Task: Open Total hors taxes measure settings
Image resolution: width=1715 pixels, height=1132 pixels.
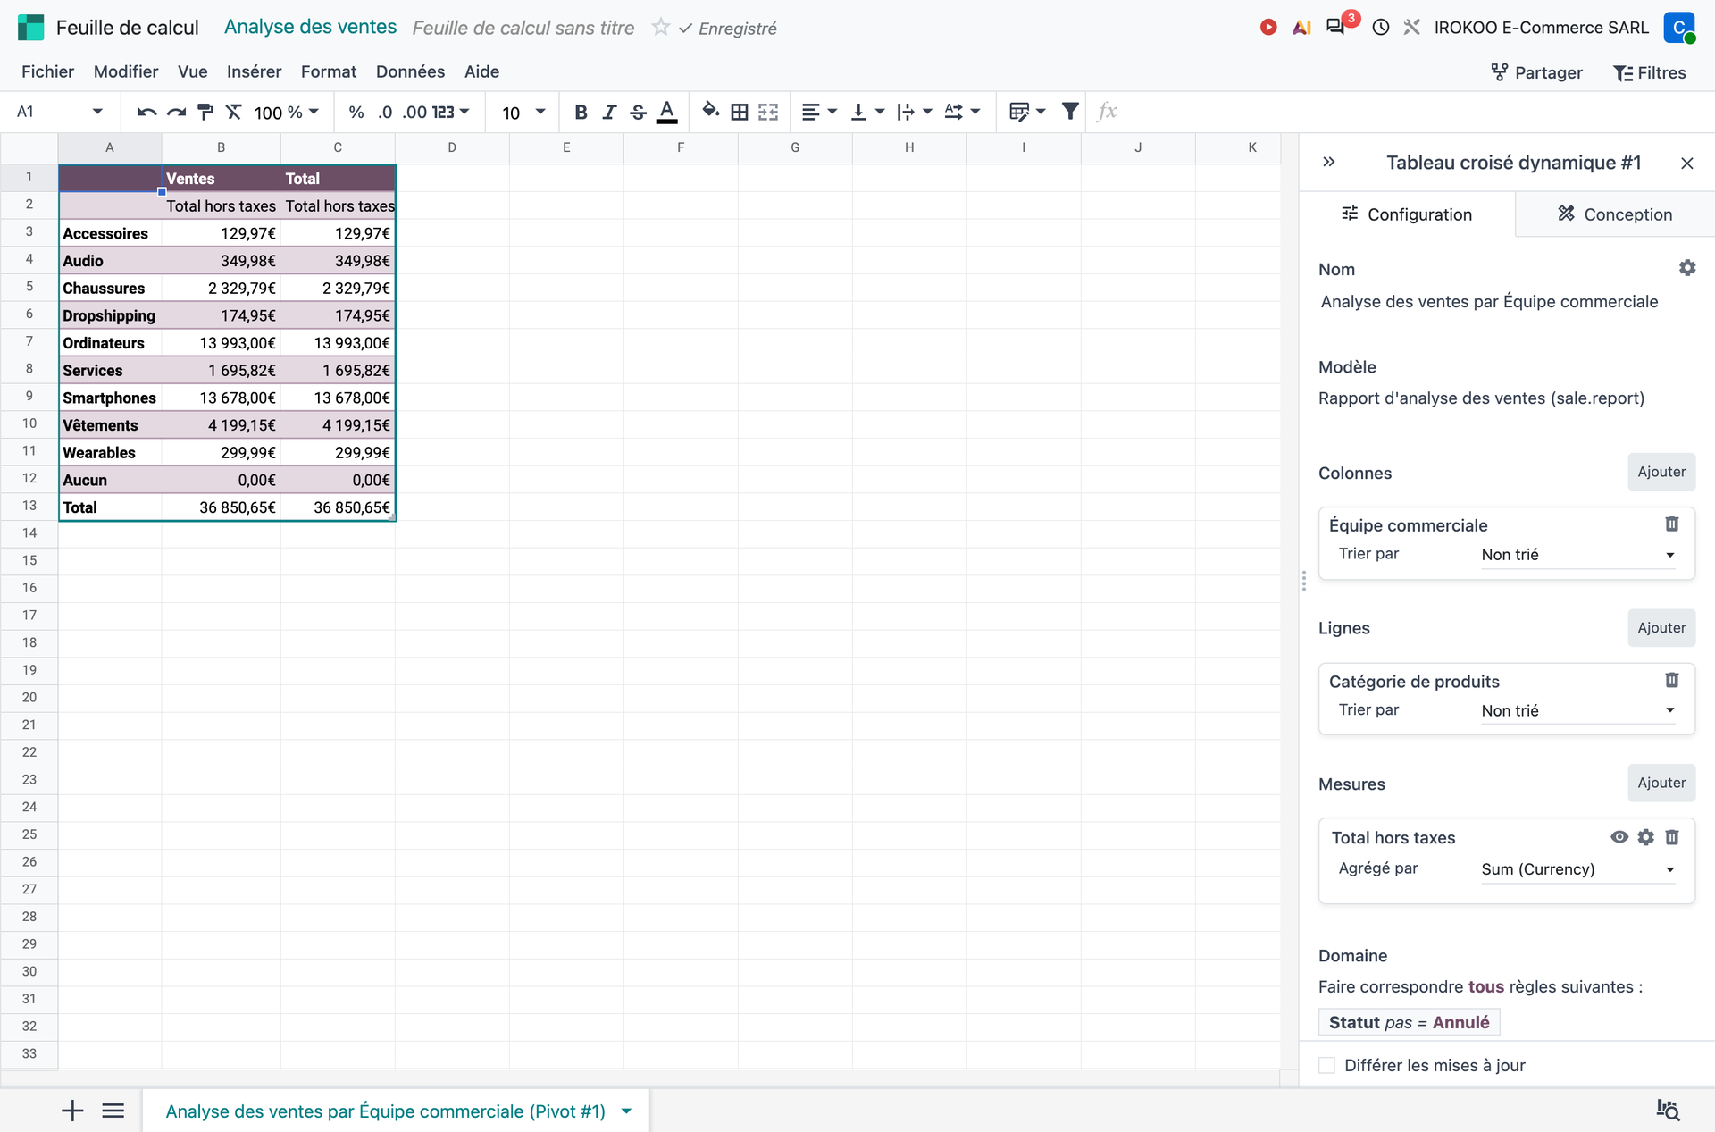Action: (x=1646, y=837)
